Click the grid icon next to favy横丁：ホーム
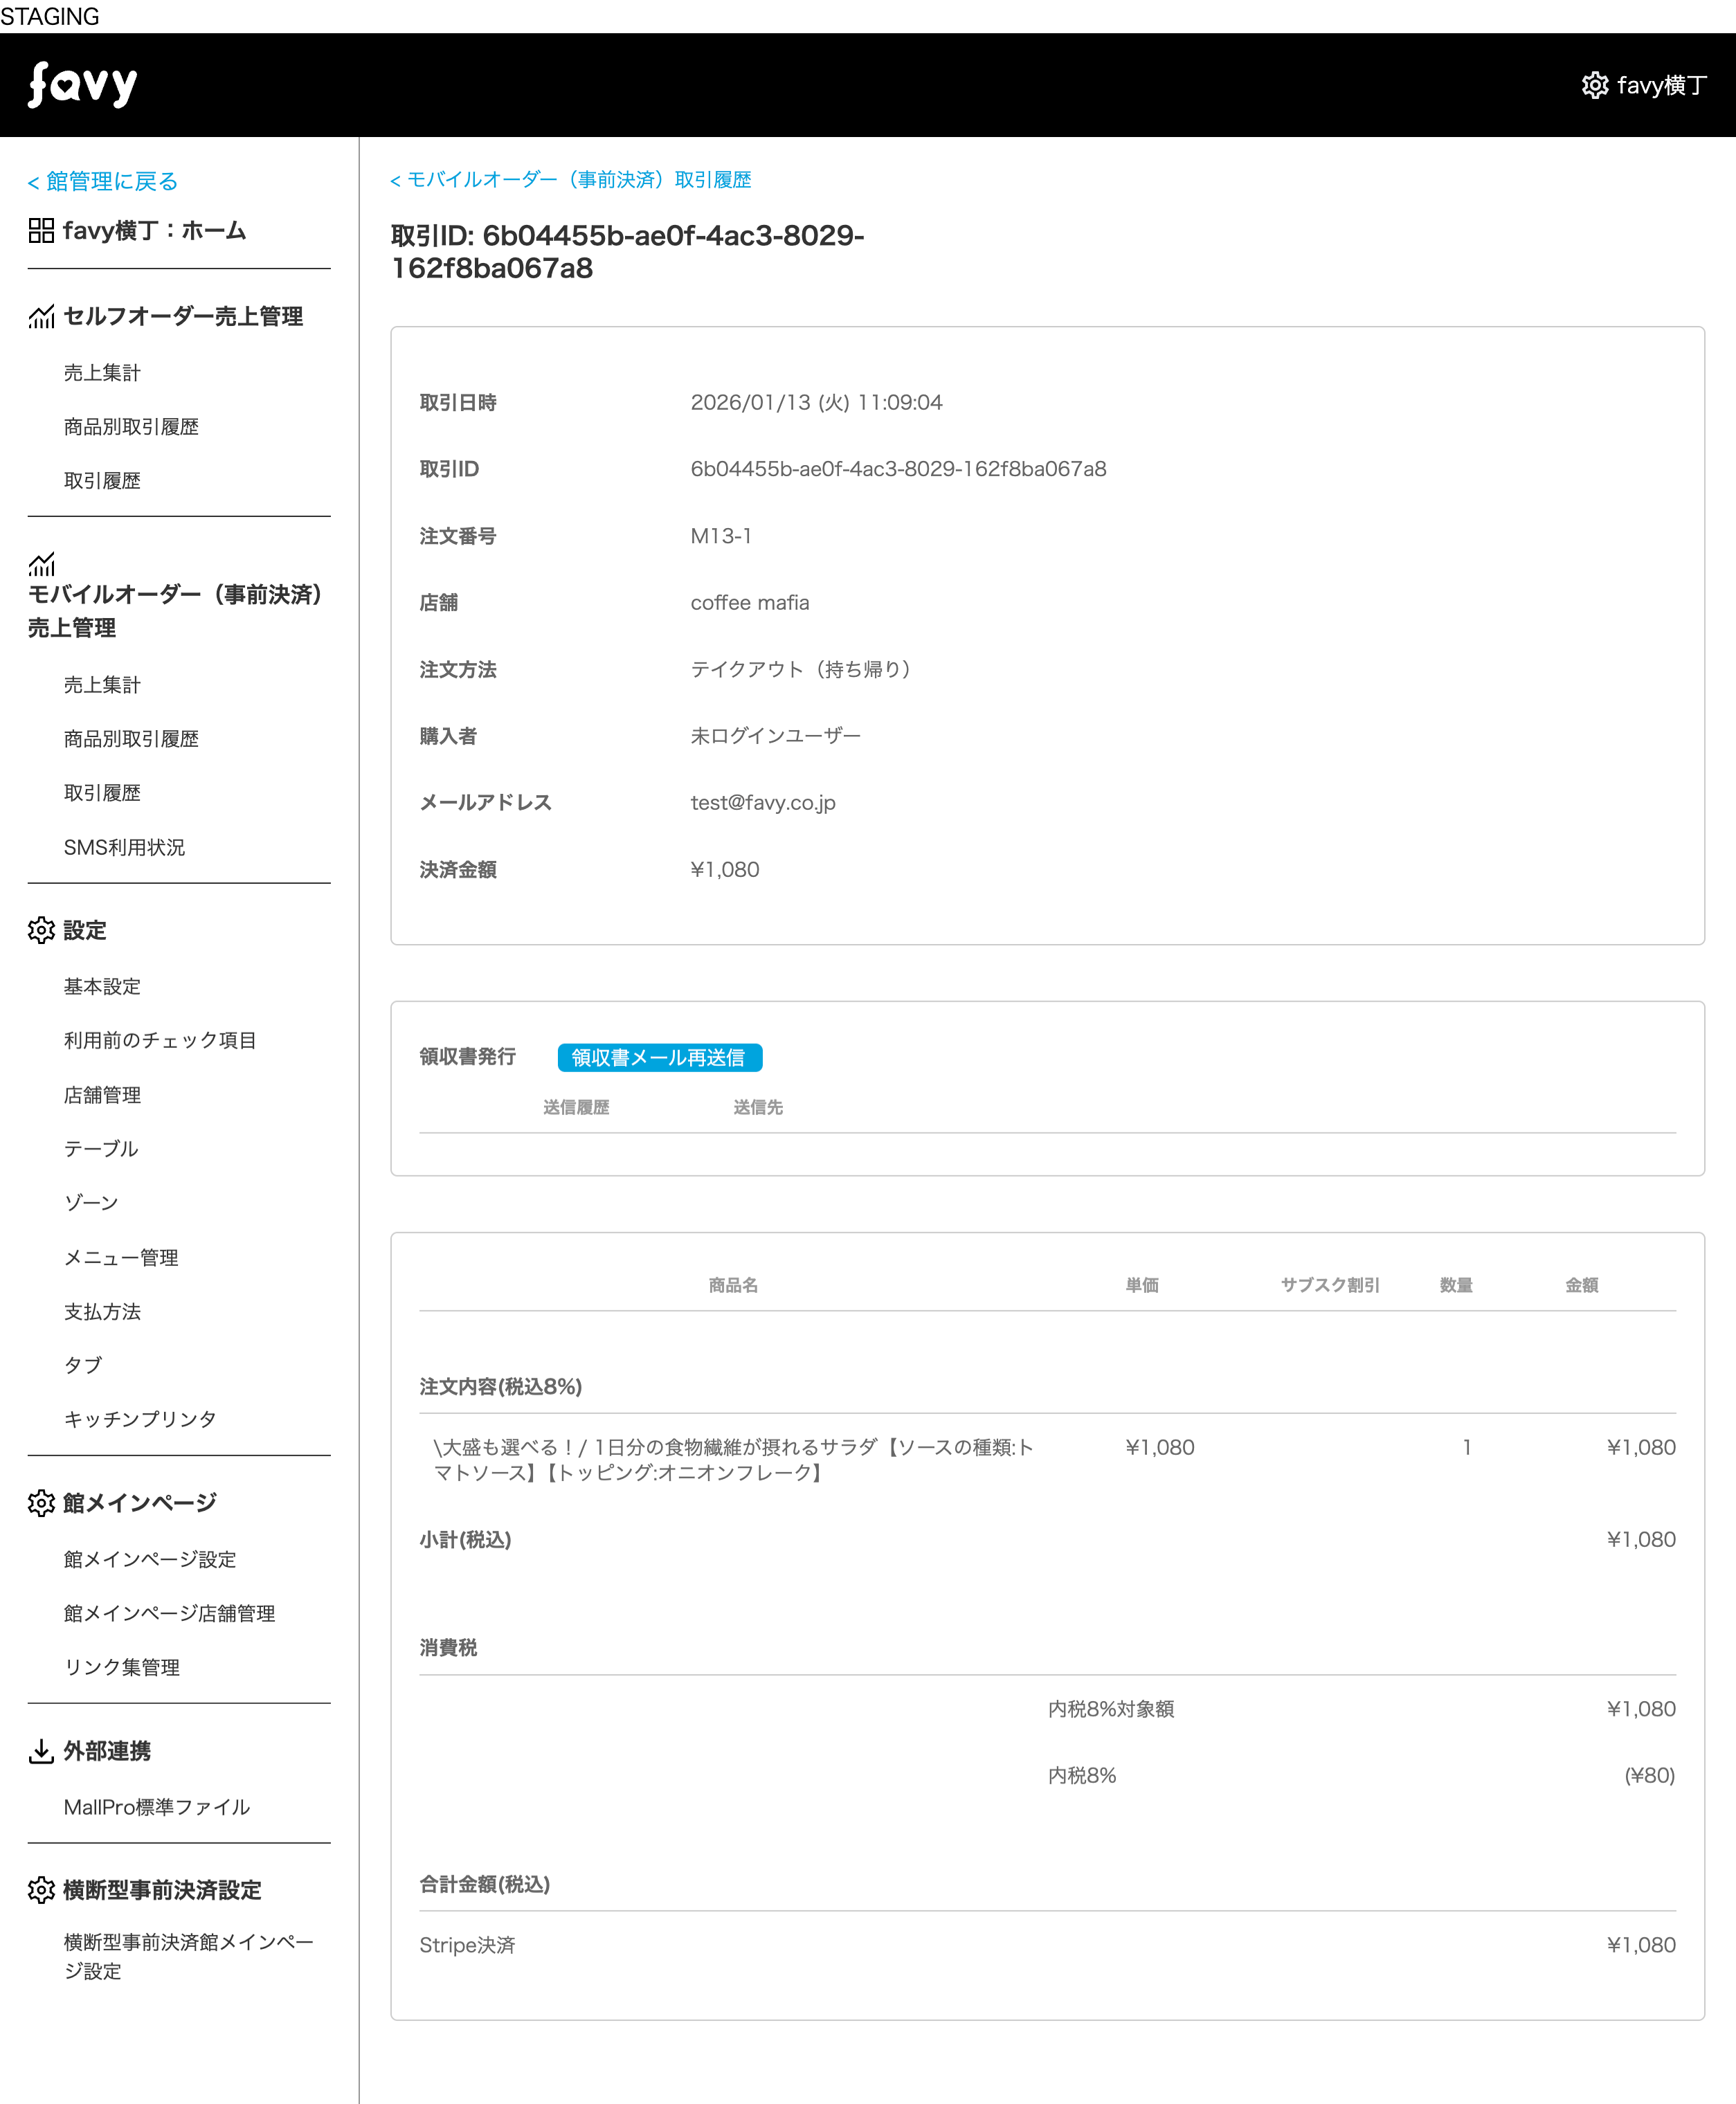This screenshot has height=2104, width=1736. tap(41, 231)
